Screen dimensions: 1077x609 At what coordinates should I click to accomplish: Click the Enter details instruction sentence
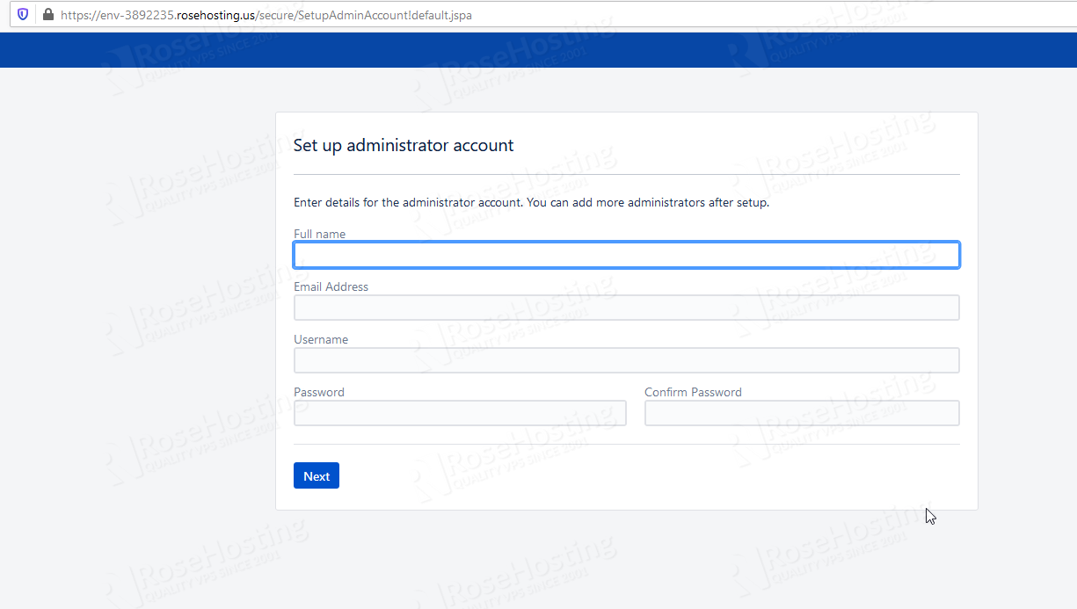point(532,202)
